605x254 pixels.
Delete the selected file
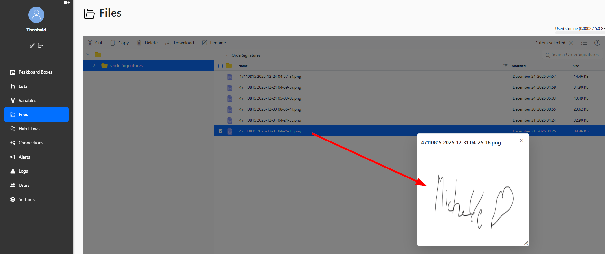pyautogui.click(x=147, y=43)
